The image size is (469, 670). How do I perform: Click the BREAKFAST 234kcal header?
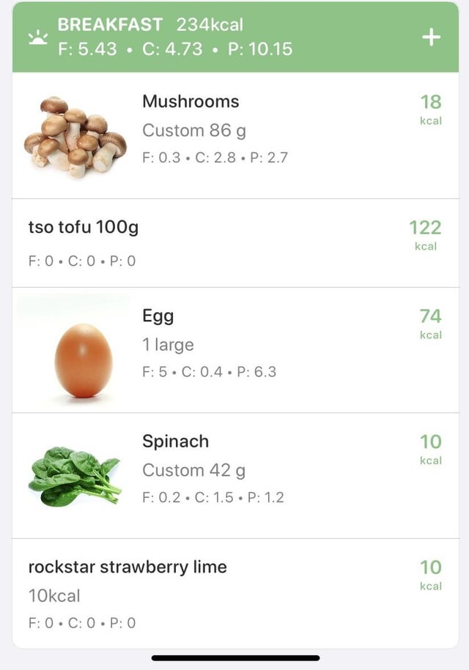pos(150,24)
